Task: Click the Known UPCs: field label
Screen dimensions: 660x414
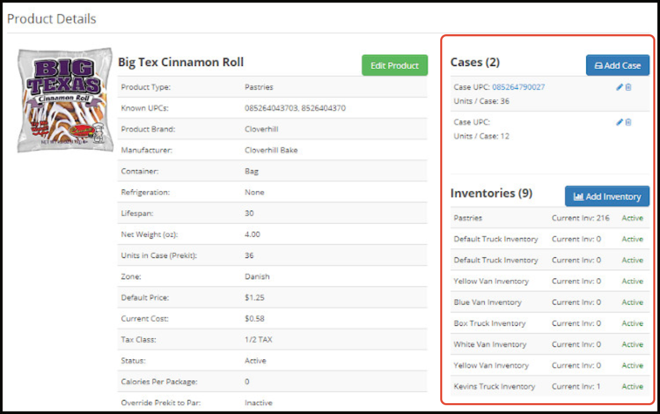Action: point(145,108)
